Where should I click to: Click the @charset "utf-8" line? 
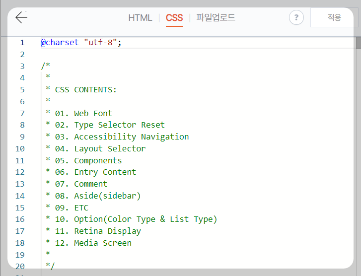coord(81,42)
